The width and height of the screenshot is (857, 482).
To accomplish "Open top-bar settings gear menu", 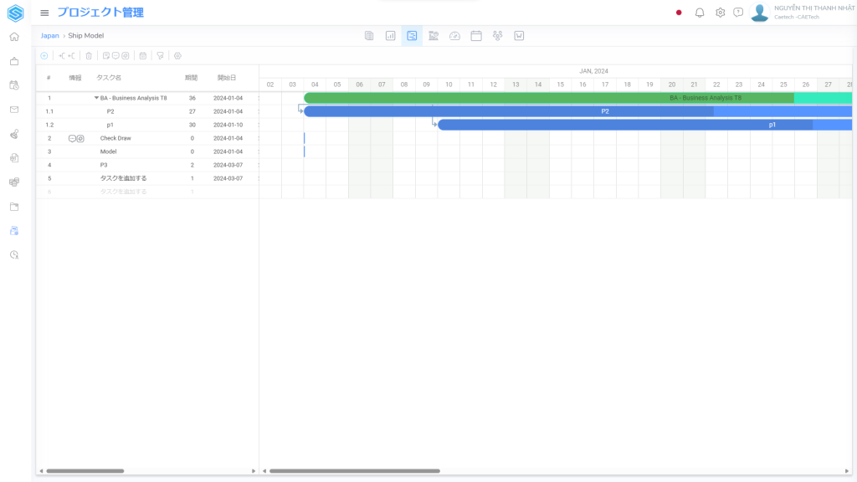I will click(x=720, y=13).
